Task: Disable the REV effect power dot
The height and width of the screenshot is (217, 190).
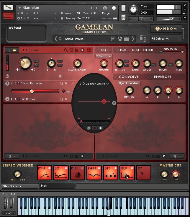Action: point(132,168)
